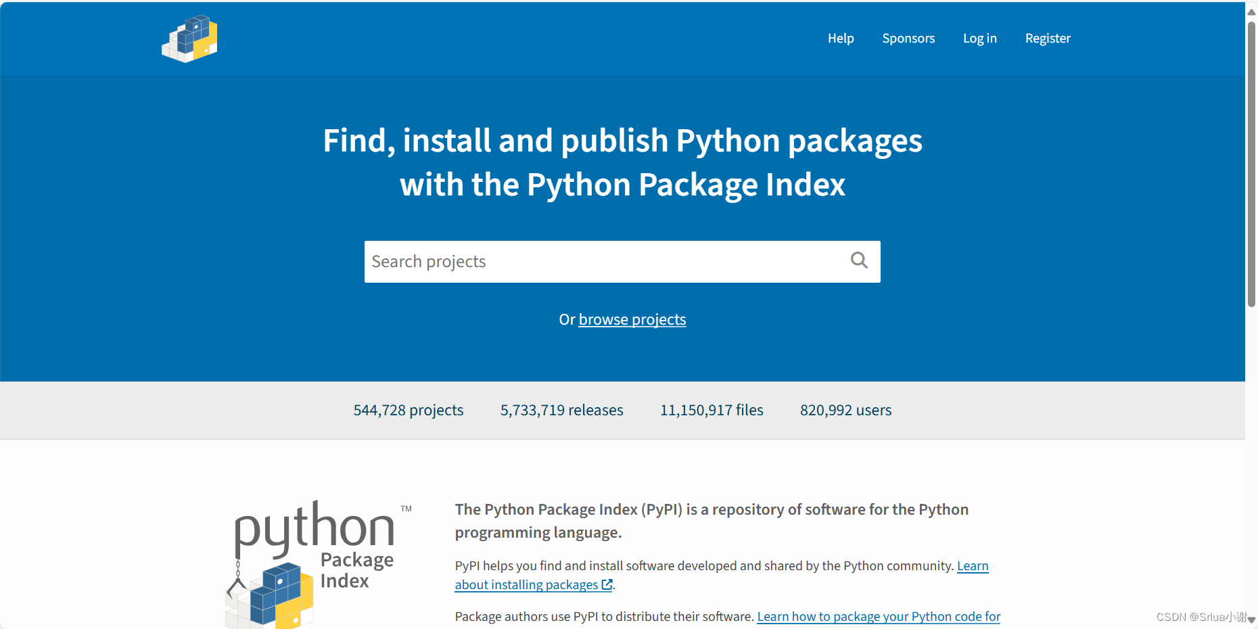Open the Register page
Viewport: 1258px width, 629px height.
(x=1048, y=39)
